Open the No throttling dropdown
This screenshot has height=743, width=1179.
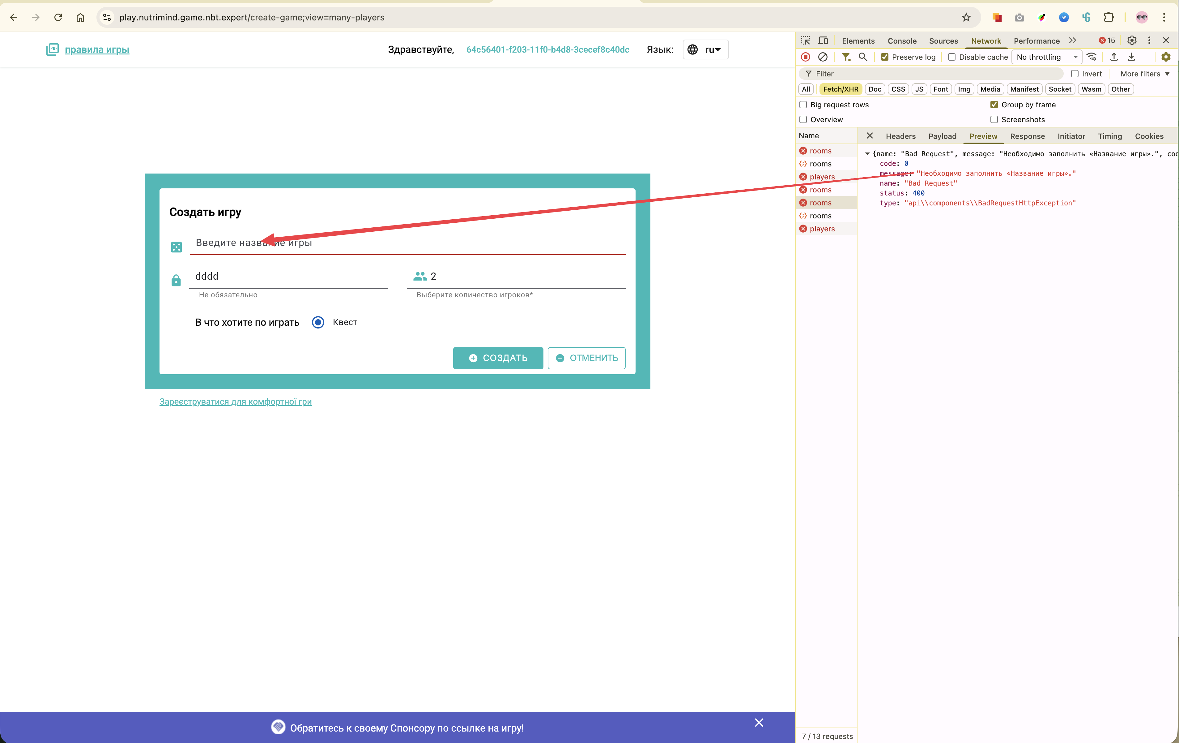tap(1047, 57)
